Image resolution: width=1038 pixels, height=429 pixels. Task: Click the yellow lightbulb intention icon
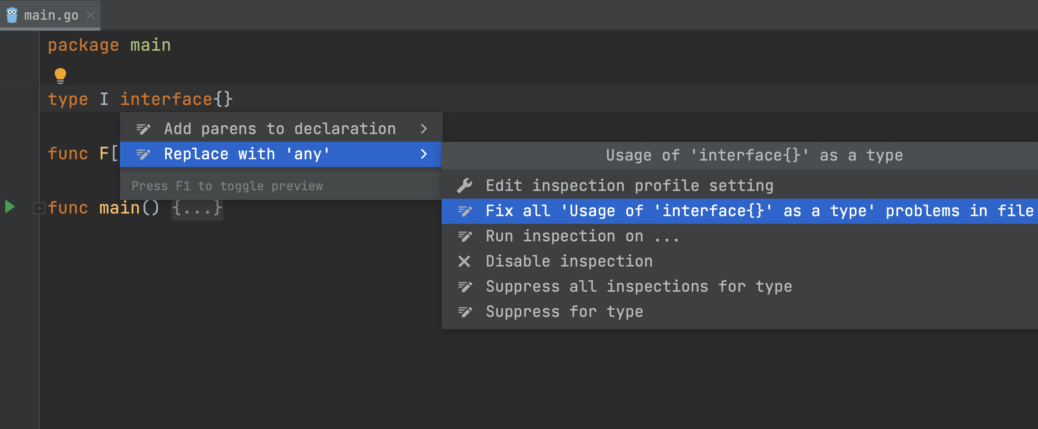[x=60, y=75]
